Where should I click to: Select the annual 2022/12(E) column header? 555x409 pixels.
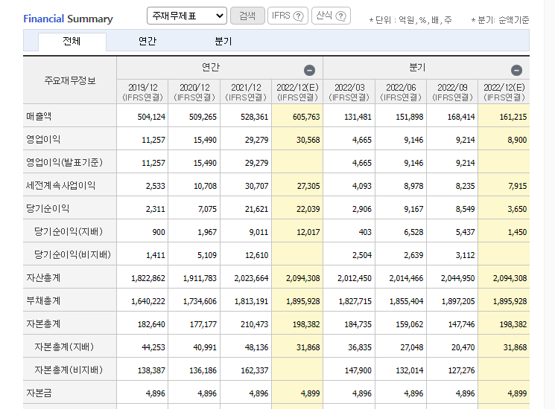coord(297,91)
